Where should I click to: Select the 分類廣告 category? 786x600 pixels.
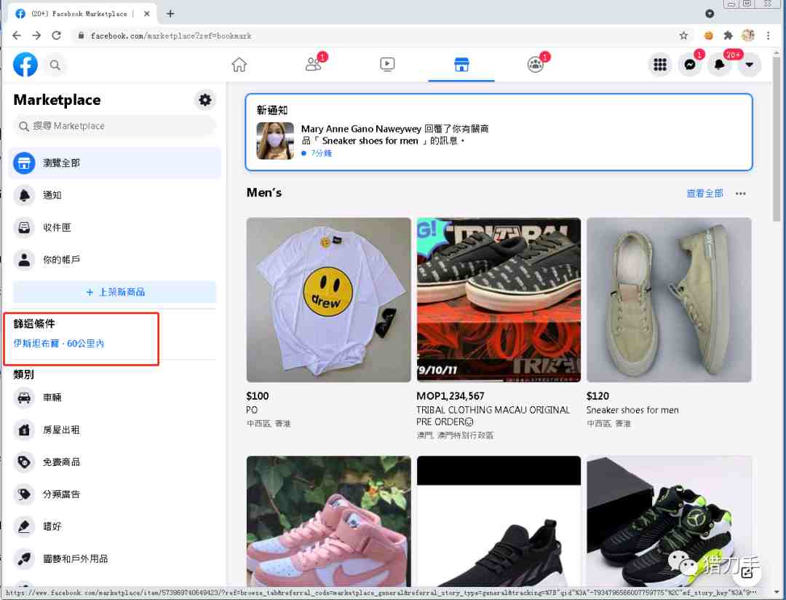[x=115, y=494]
